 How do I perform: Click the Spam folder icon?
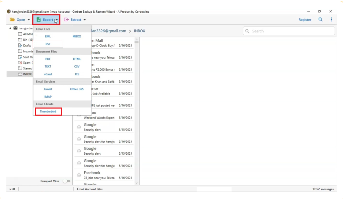pyautogui.click(x=20, y=62)
